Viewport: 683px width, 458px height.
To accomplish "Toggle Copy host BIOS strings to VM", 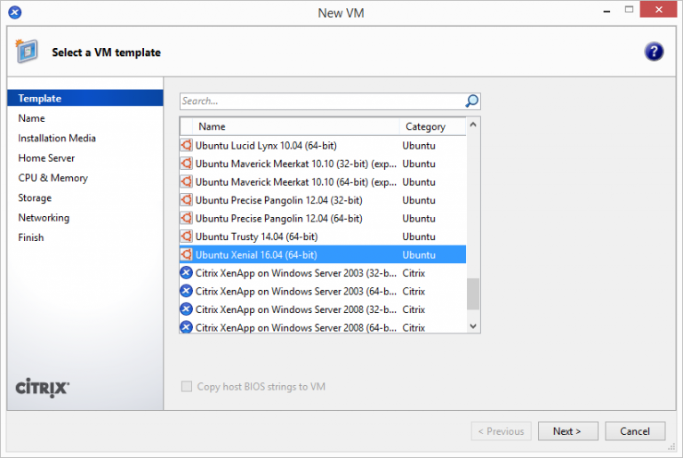I will point(187,387).
